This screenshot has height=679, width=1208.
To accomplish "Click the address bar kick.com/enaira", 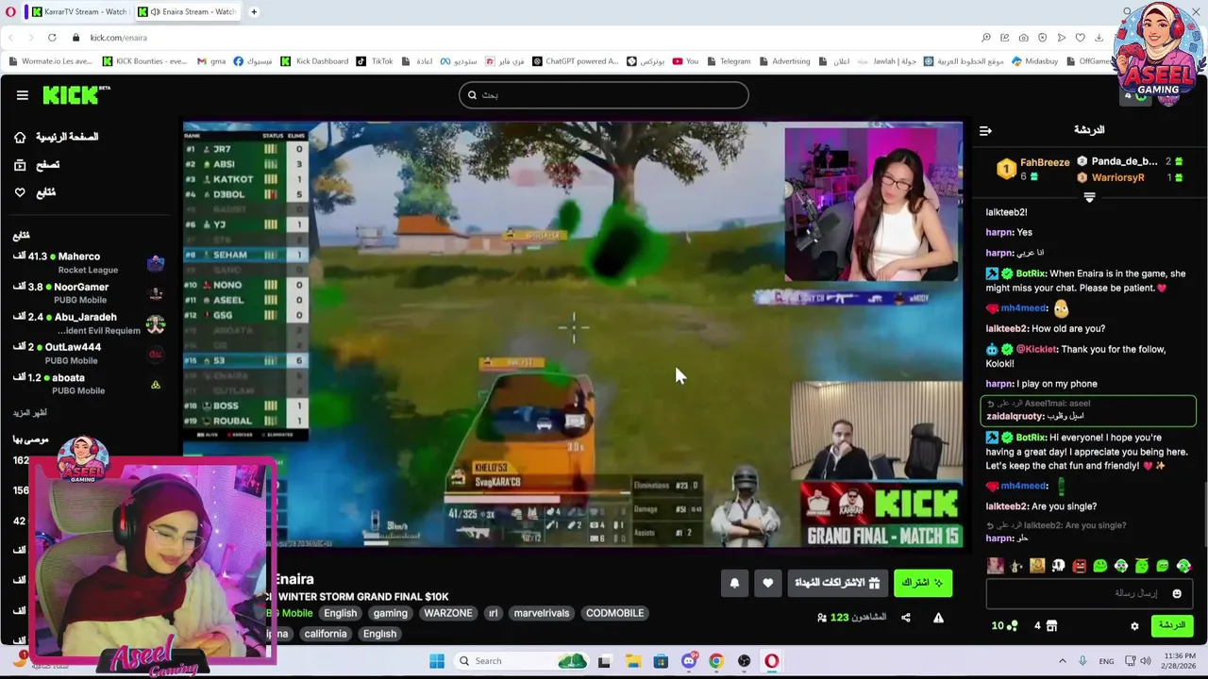I will click(x=118, y=38).
